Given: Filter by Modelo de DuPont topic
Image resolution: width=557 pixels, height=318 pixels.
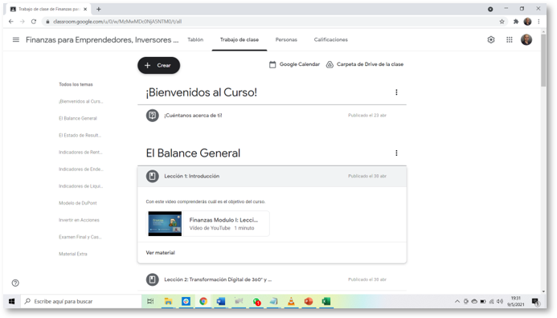Looking at the screenshot, I should tap(78, 203).
